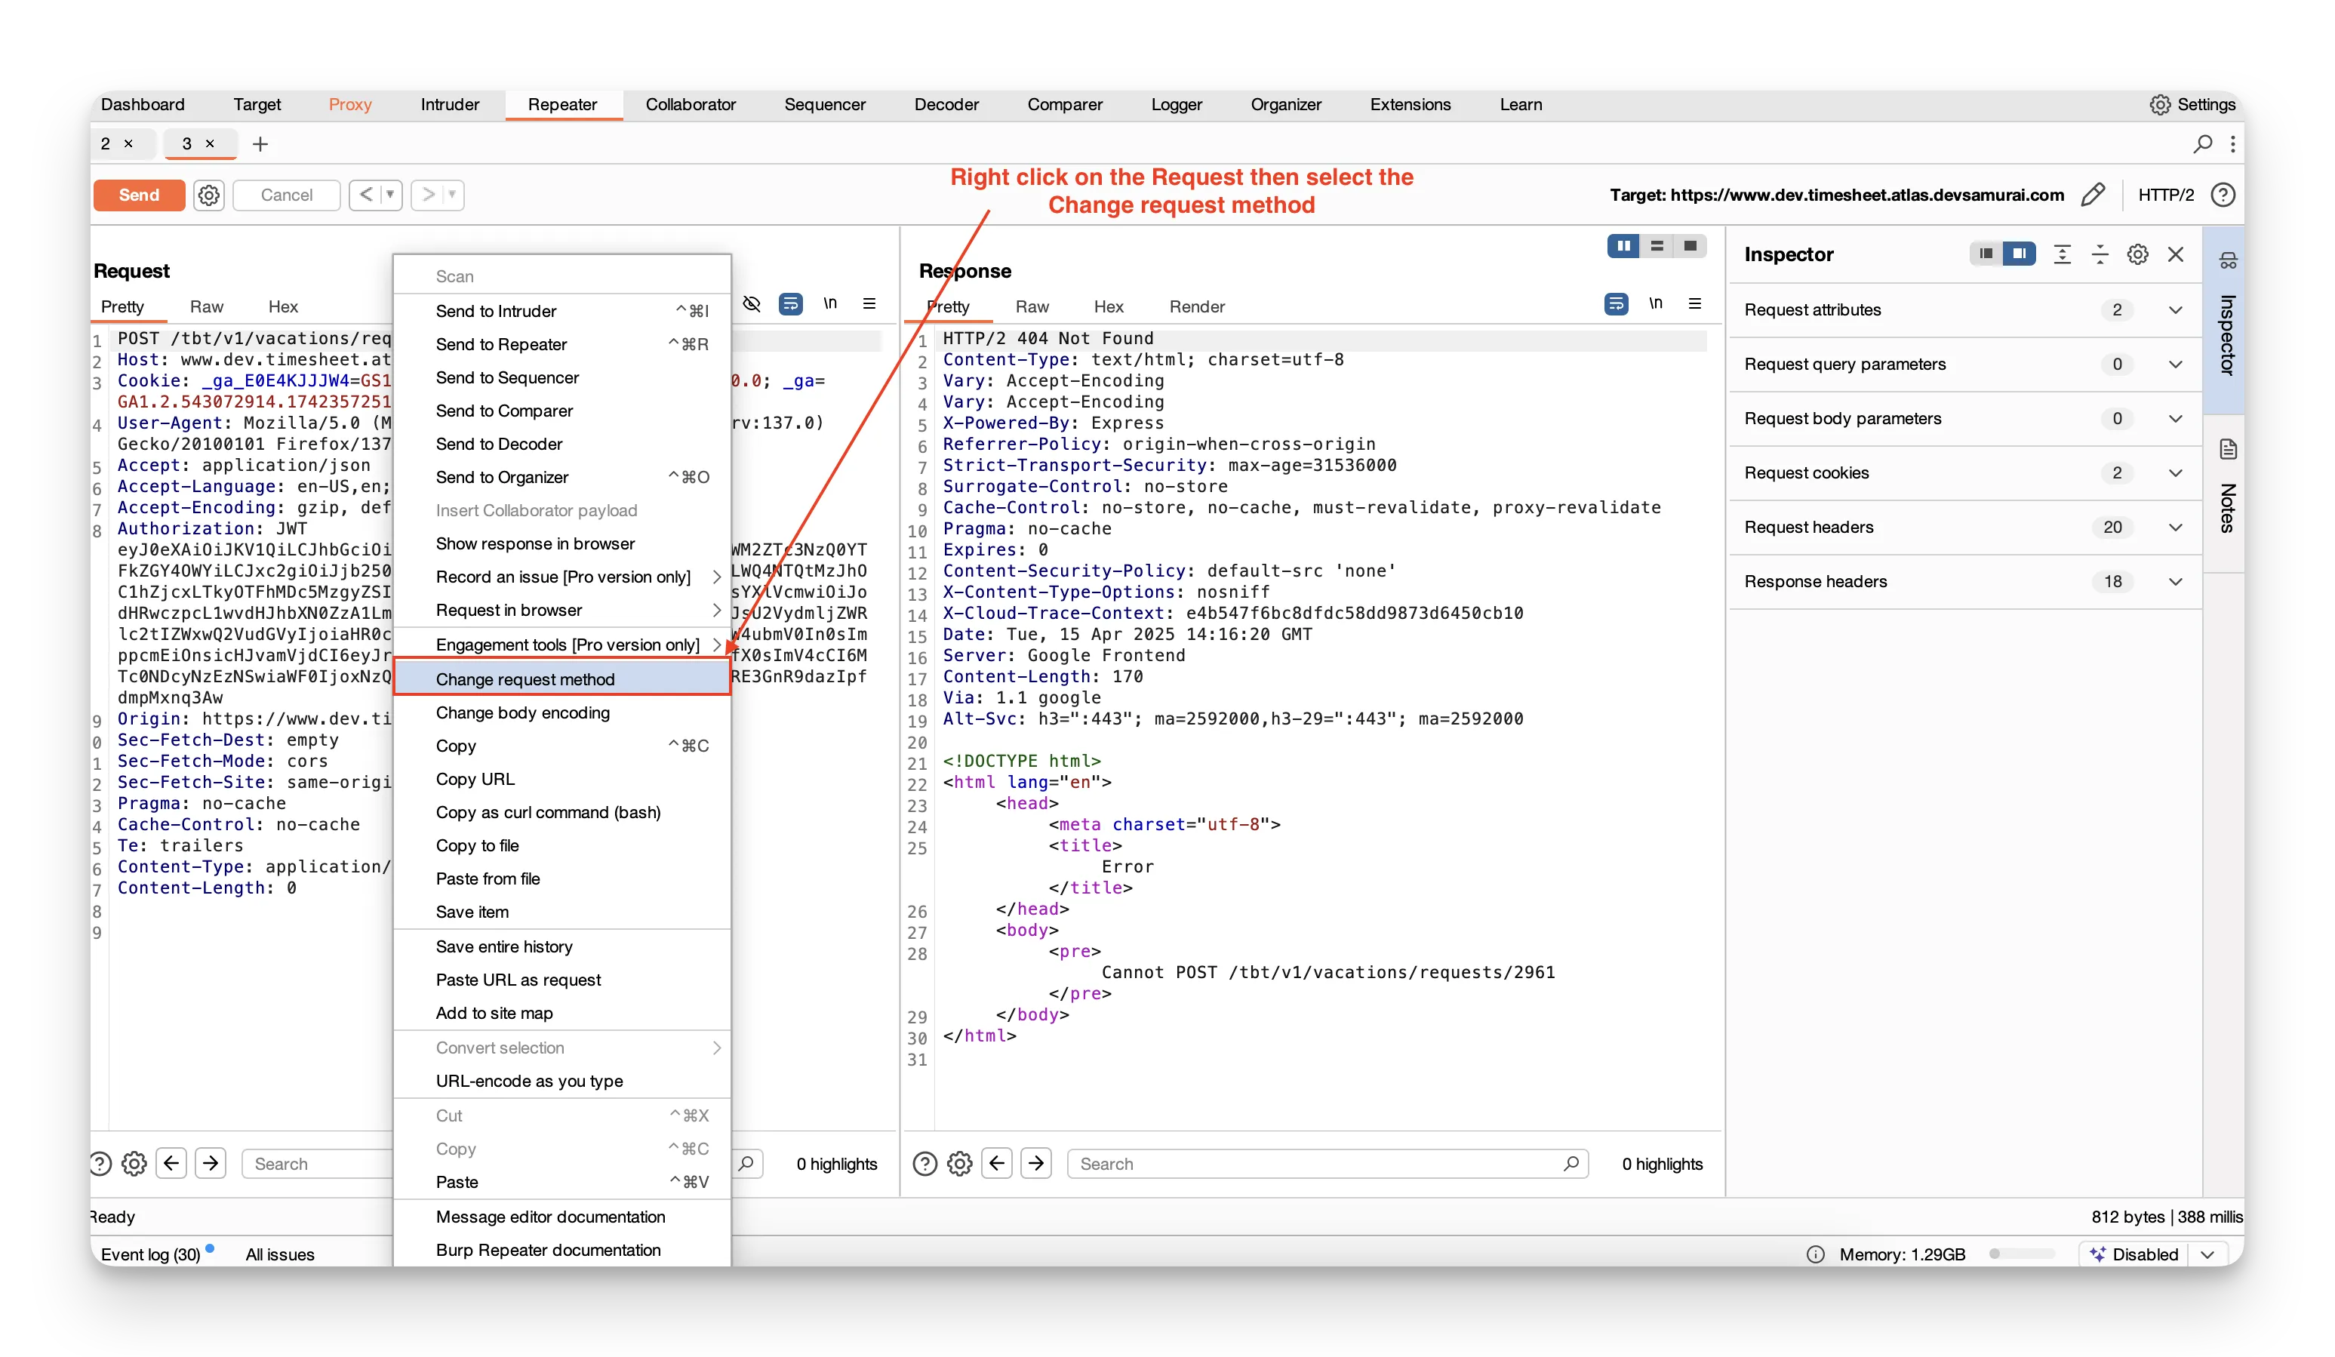Open Burp Settings gear icon
The image size is (2335, 1357).
(2160, 105)
